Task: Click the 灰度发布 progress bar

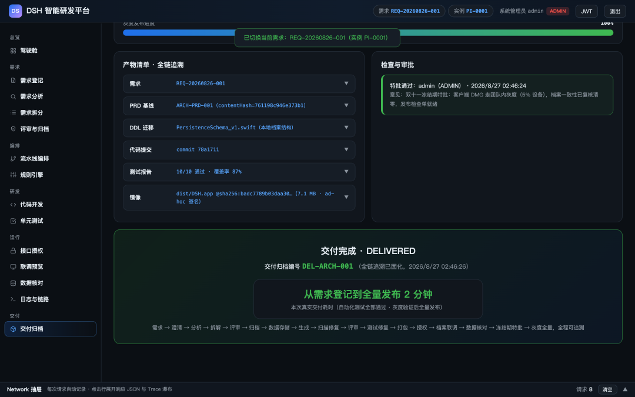Action: [x=368, y=33]
